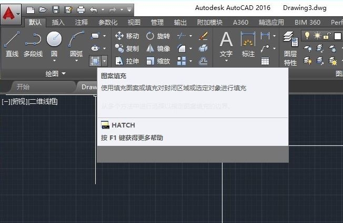Screen dimensions: 343x223
Task: Click the 2D Wireframe (二维线框) visual style label
Action: point(43,102)
